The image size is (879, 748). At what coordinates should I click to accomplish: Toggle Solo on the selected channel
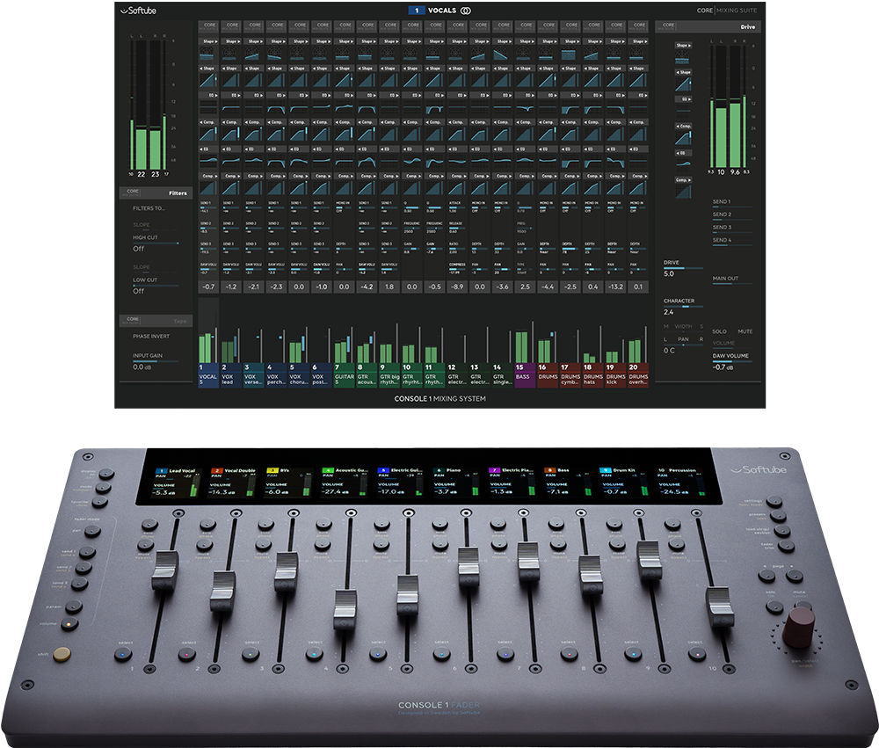719,331
